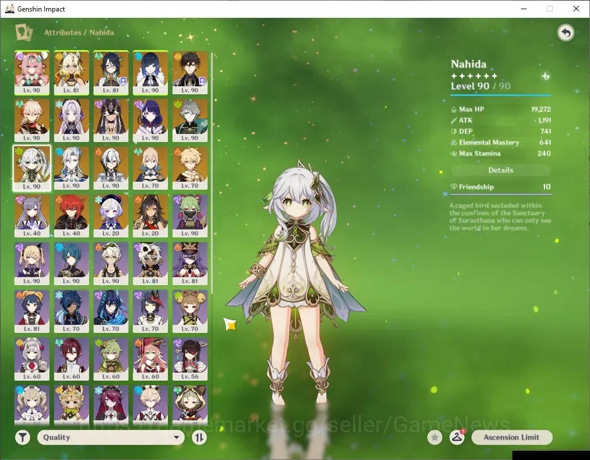Select Heizou's Lv. 60 portrait
Viewport: 590px width, 460px height.
[71, 359]
